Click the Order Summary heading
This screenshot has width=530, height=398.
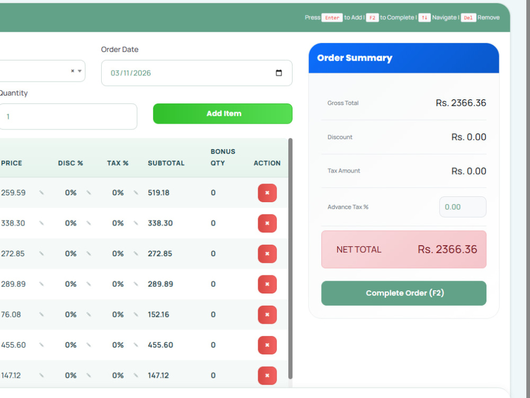click(355, 58)
